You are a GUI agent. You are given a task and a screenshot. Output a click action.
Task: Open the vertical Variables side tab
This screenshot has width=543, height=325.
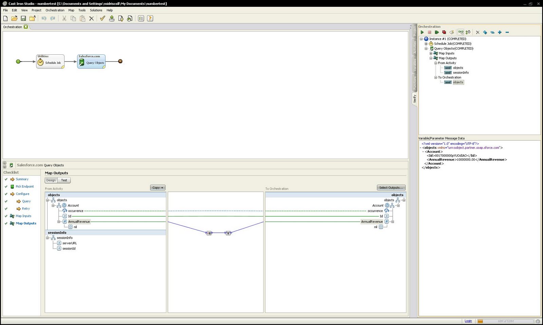tap(414, 65)
